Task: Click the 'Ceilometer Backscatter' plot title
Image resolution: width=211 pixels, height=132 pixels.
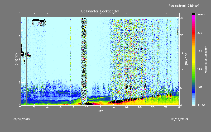Action: [x=100, y=11]
